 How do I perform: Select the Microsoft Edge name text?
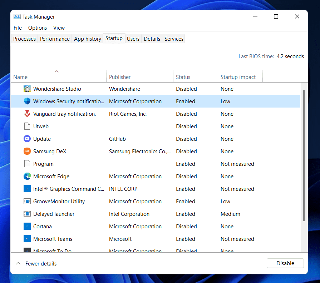coord(51,177)
